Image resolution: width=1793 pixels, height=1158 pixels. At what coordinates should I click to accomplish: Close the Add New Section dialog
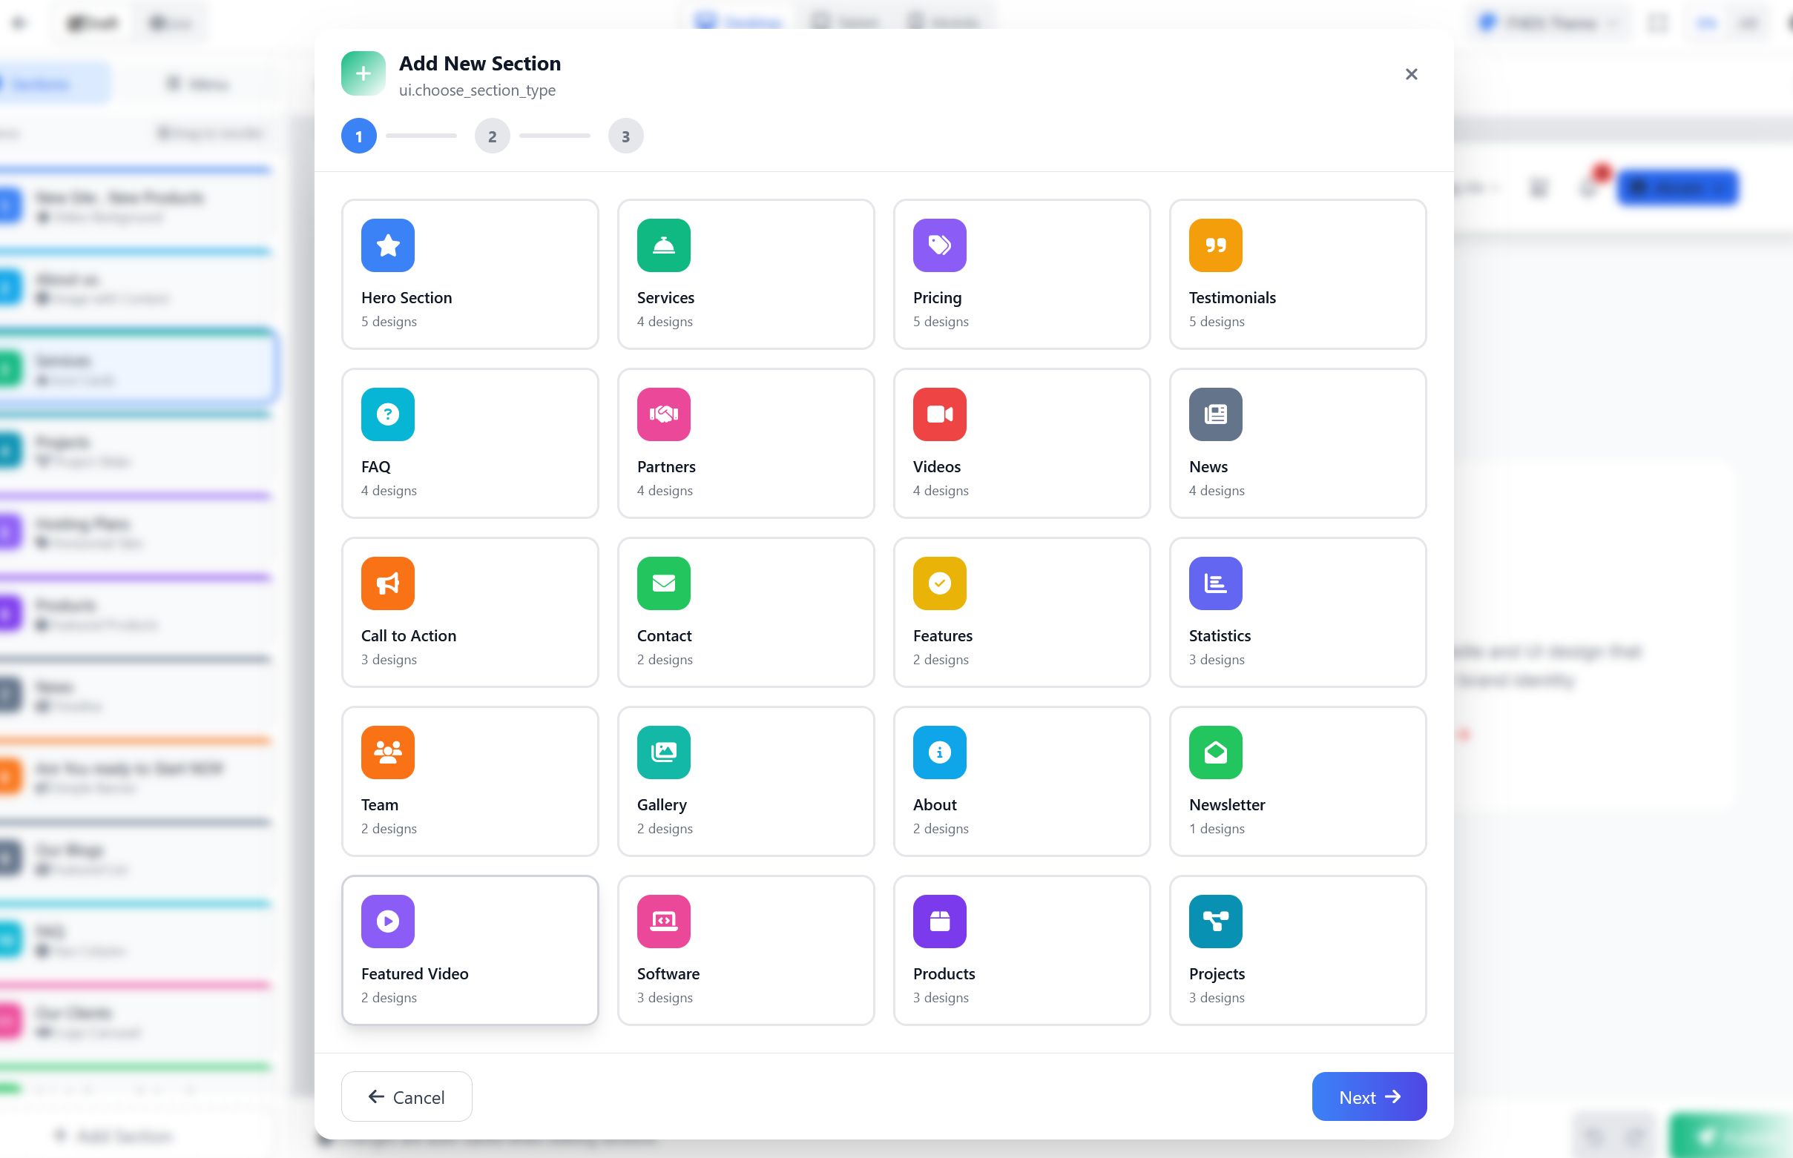coord(1411,74)
